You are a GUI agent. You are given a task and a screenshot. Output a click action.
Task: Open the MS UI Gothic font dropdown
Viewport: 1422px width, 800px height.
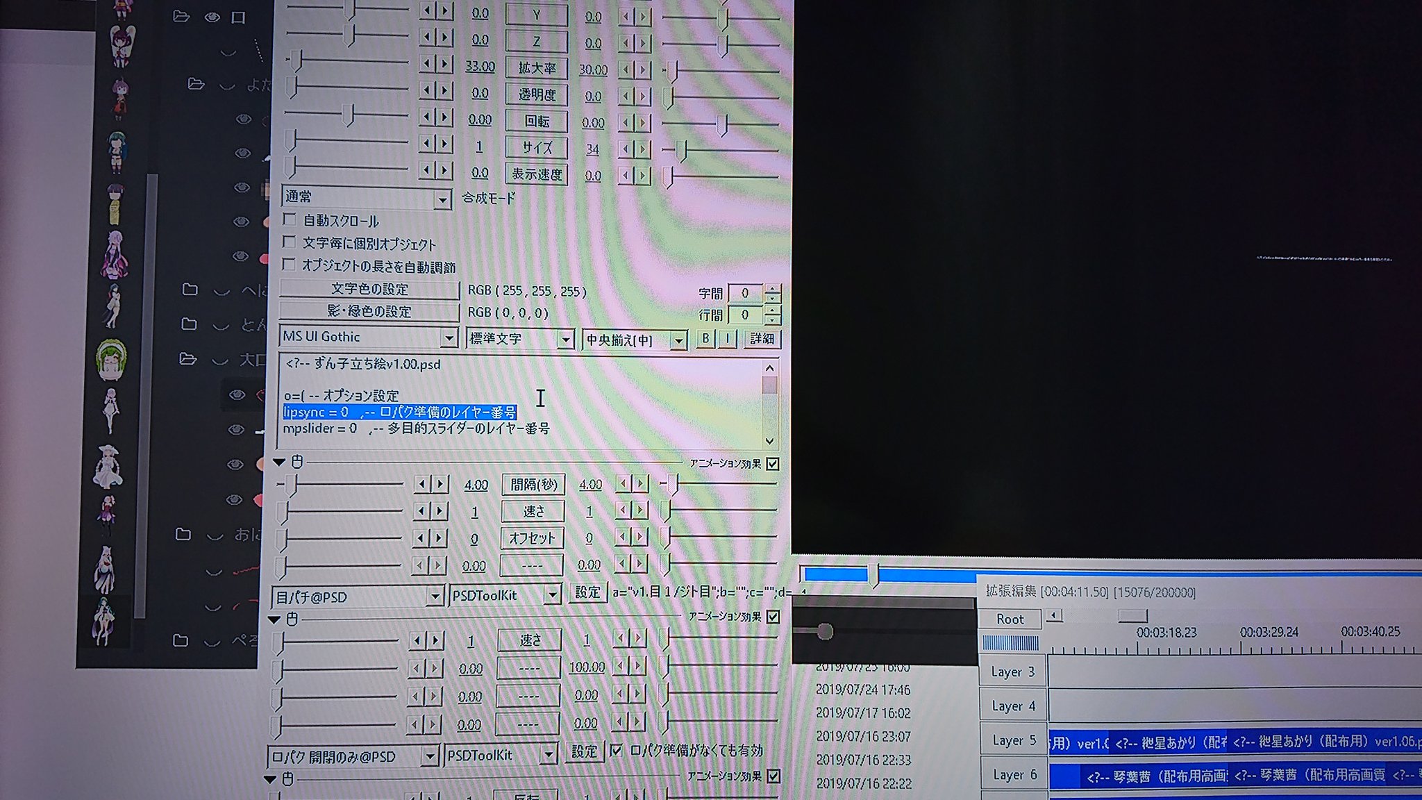coord(449,338)
